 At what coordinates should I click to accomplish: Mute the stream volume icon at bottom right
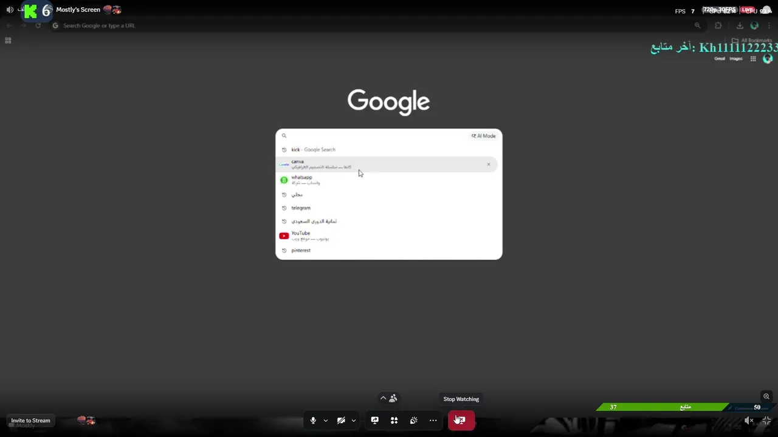point(749,420)
